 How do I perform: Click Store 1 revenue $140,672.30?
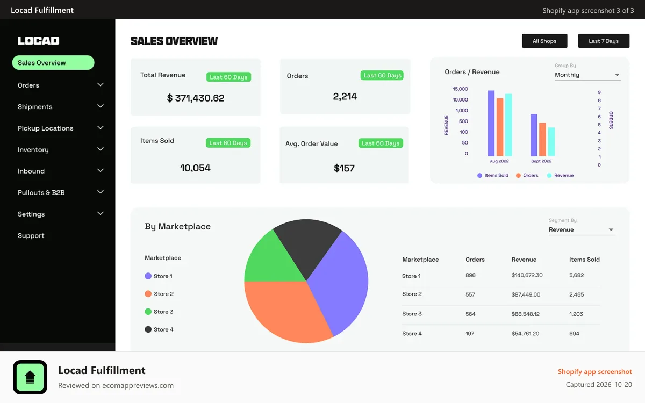pyautogui.click(x=527, y=275)
